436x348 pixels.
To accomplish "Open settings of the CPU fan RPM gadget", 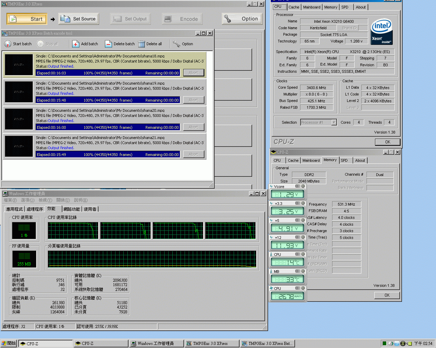I will pos(298,288).
